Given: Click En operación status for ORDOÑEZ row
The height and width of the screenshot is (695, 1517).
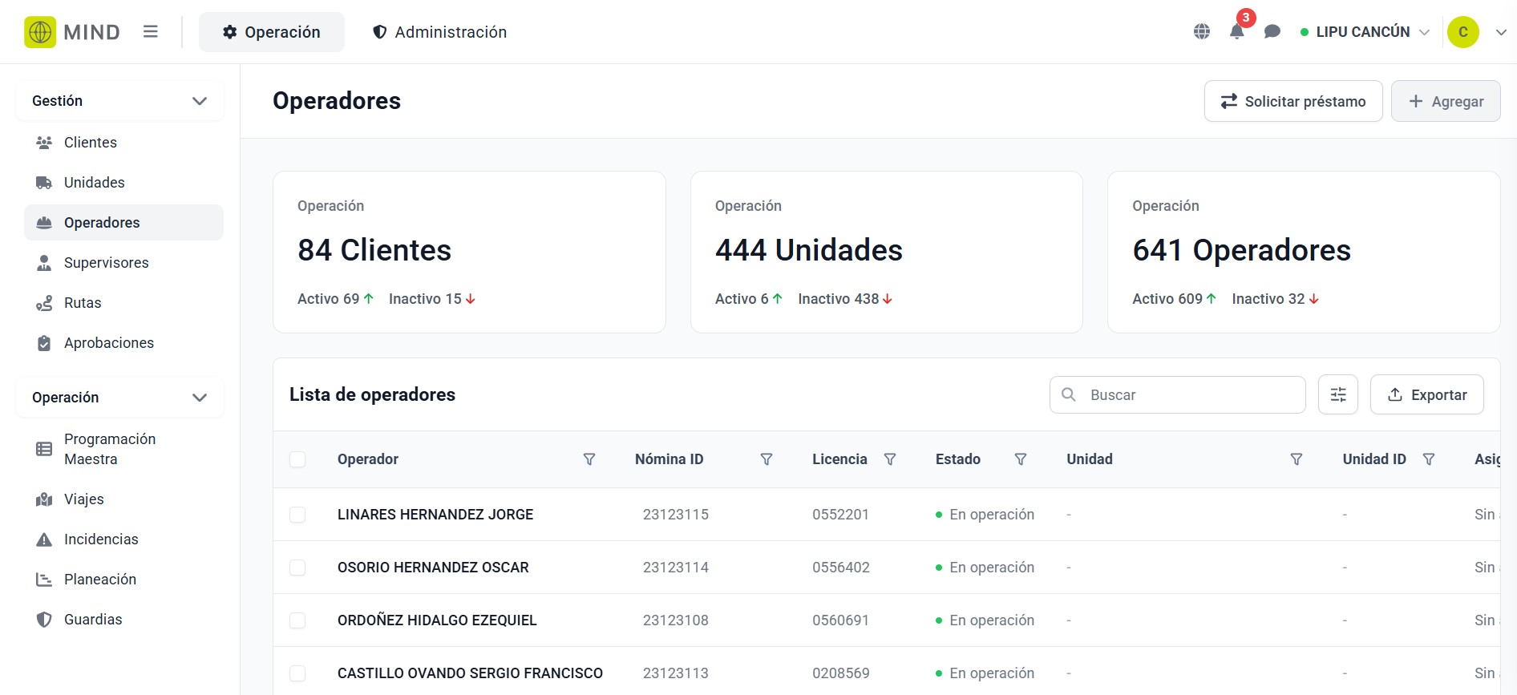Looking at the screenshot, I should [985, 620].
